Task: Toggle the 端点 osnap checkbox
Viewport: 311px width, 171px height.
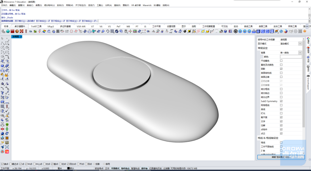Action: (x=3, y=164)
